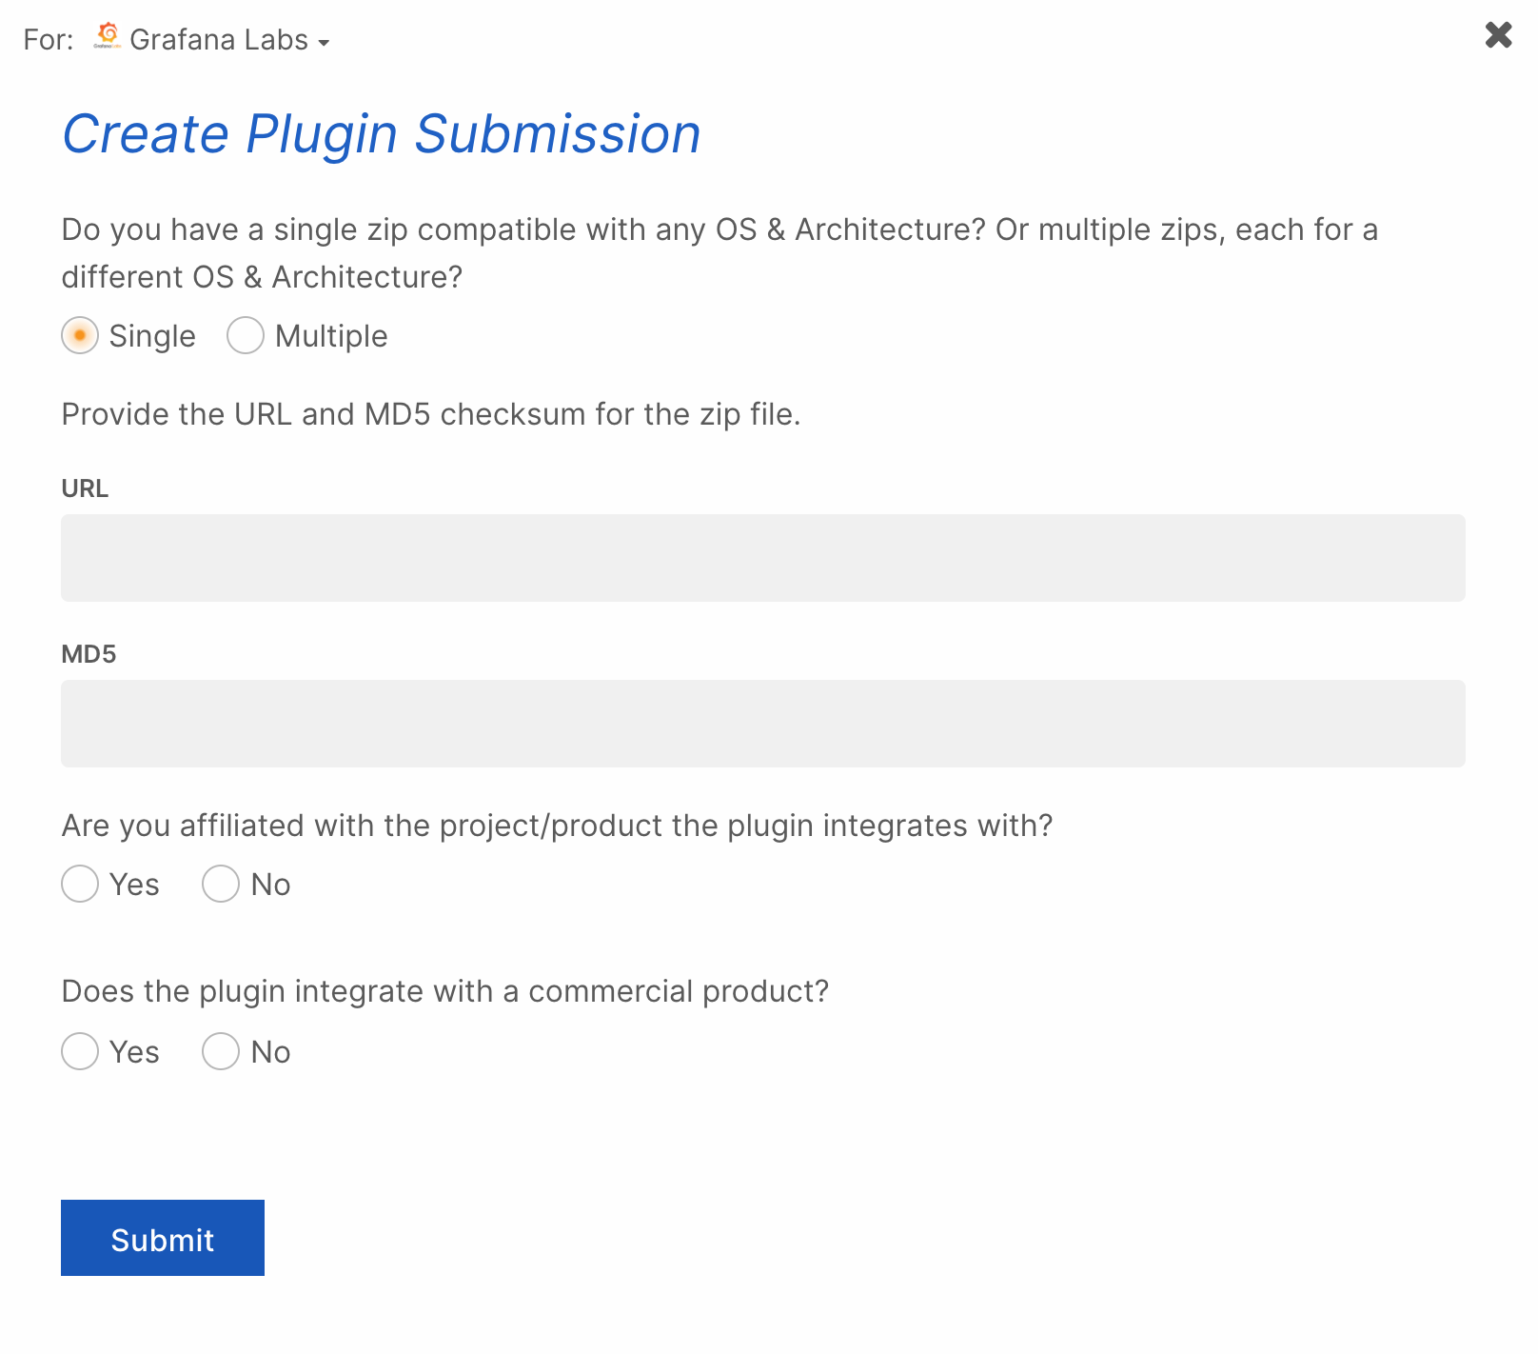Click the Grafana Labs logo icon
Image resolution: width=1538 pixels, height=1354 pixels.
107,36
